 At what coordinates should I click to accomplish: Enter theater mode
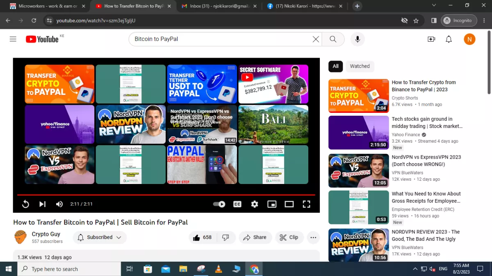(289, 204)
